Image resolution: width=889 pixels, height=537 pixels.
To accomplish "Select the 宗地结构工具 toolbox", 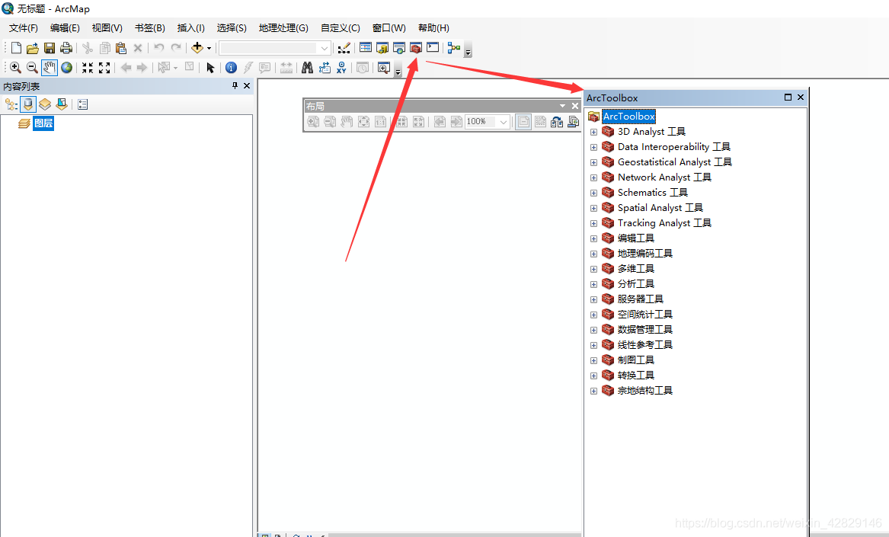I will (645, 391).
